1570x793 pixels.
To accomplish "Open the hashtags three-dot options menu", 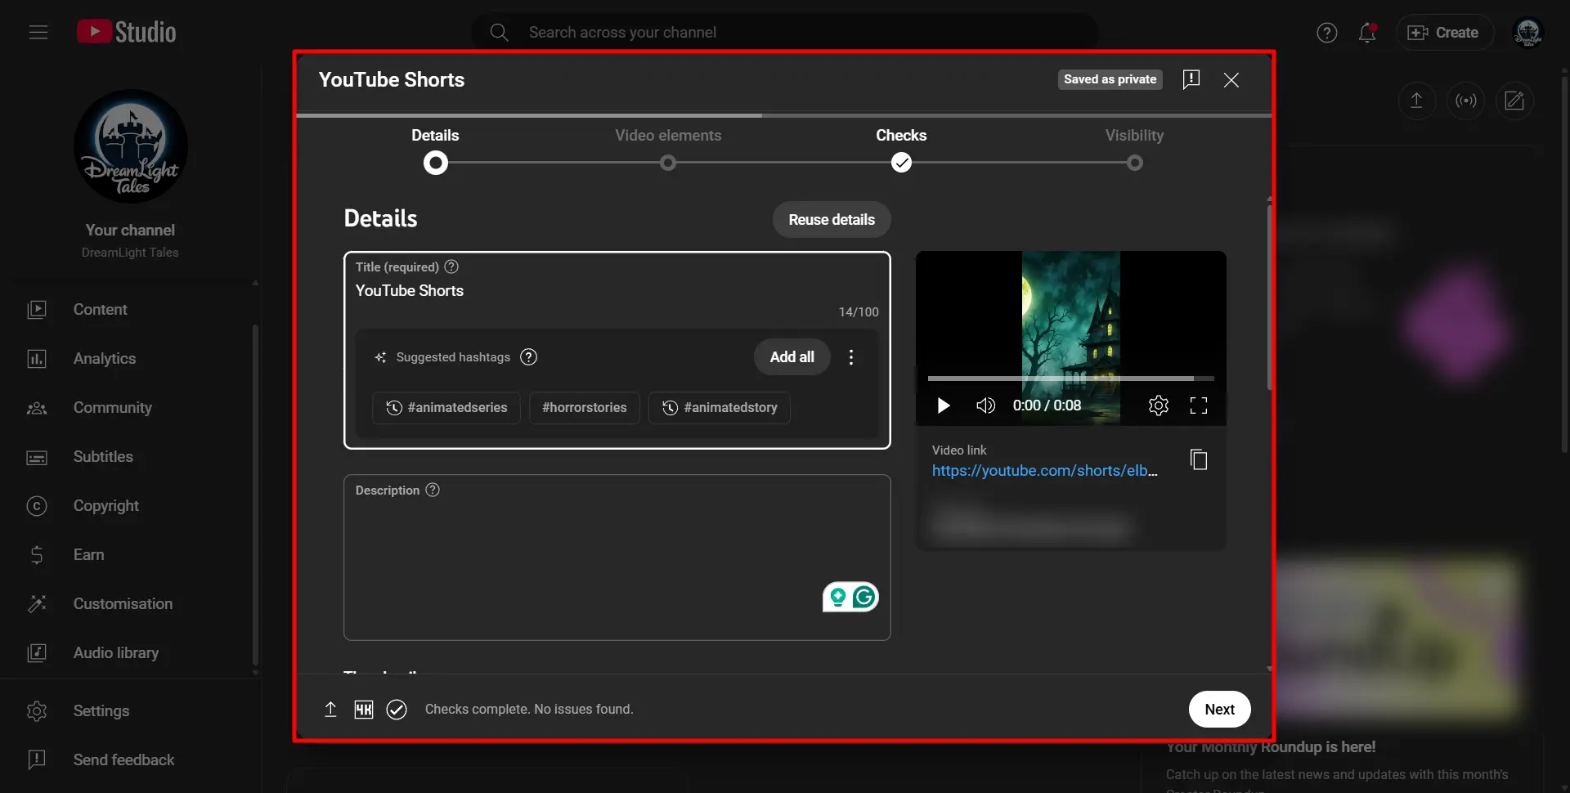I will click(851, 357).
